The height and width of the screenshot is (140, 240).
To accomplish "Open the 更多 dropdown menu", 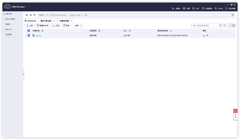I will click(78, 25).
